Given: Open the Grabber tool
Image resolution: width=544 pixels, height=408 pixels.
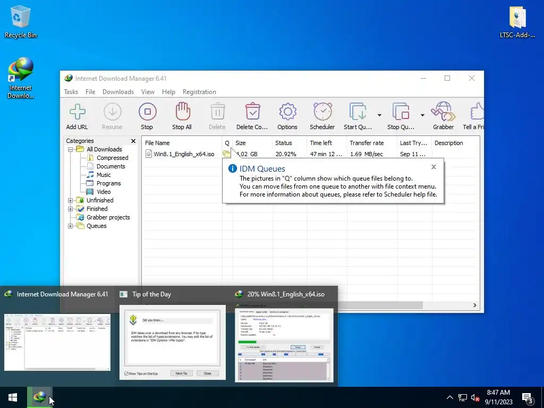Looking at the screenshot, I should point(444,116).
